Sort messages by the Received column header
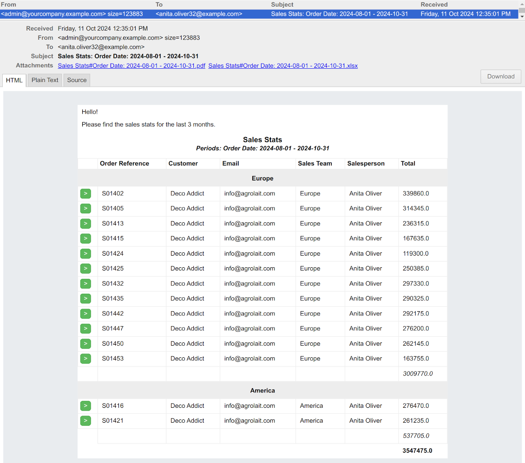The height and width of the screenshot is (463, 525). coord(434,5)
